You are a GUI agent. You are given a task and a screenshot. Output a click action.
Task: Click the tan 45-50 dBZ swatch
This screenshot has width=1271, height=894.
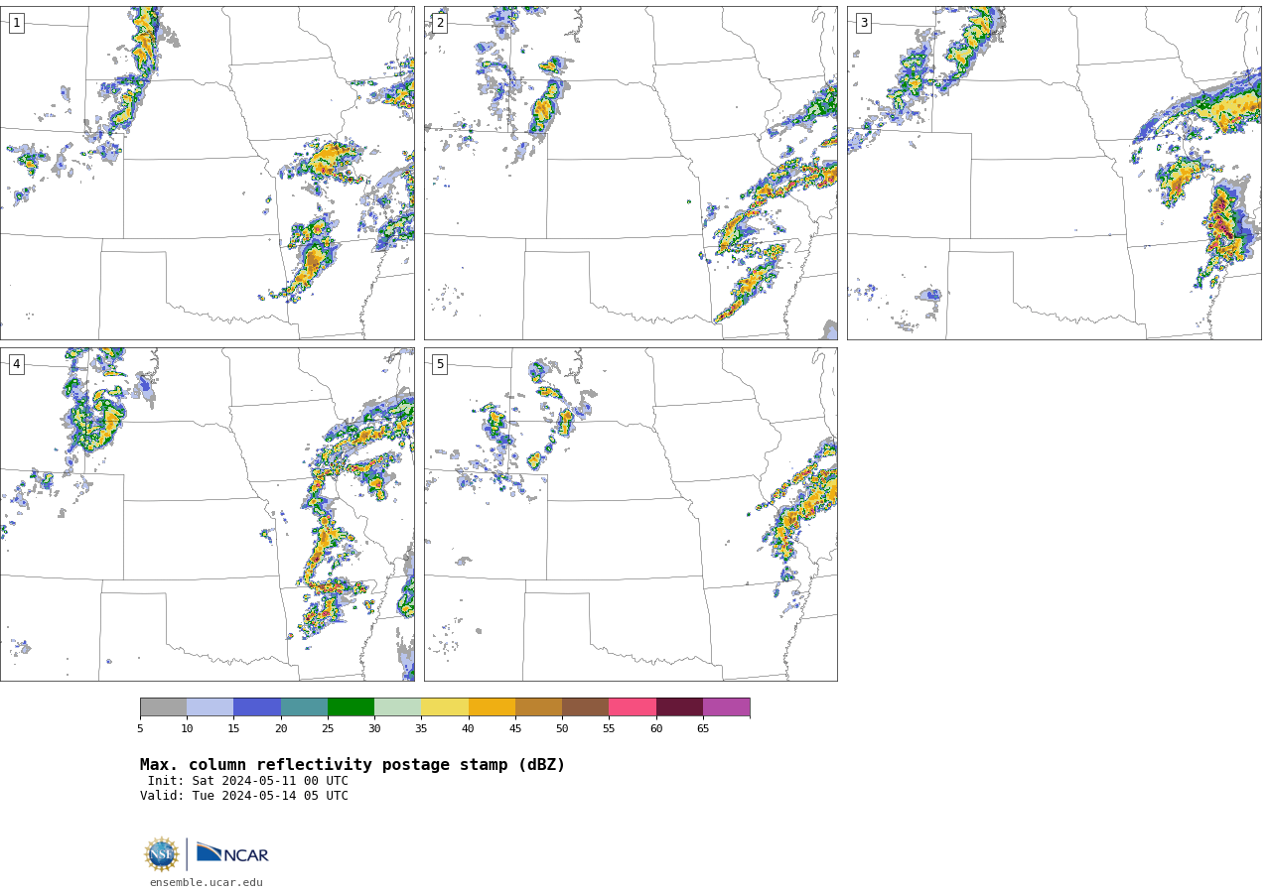point(538,707)
